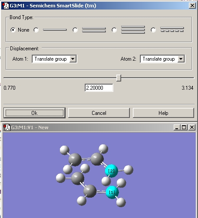Screen dimensions: 198x218
Task: Select the cyan atom labeled [2]
Action: pyautogui.click(x=112, y=171)
